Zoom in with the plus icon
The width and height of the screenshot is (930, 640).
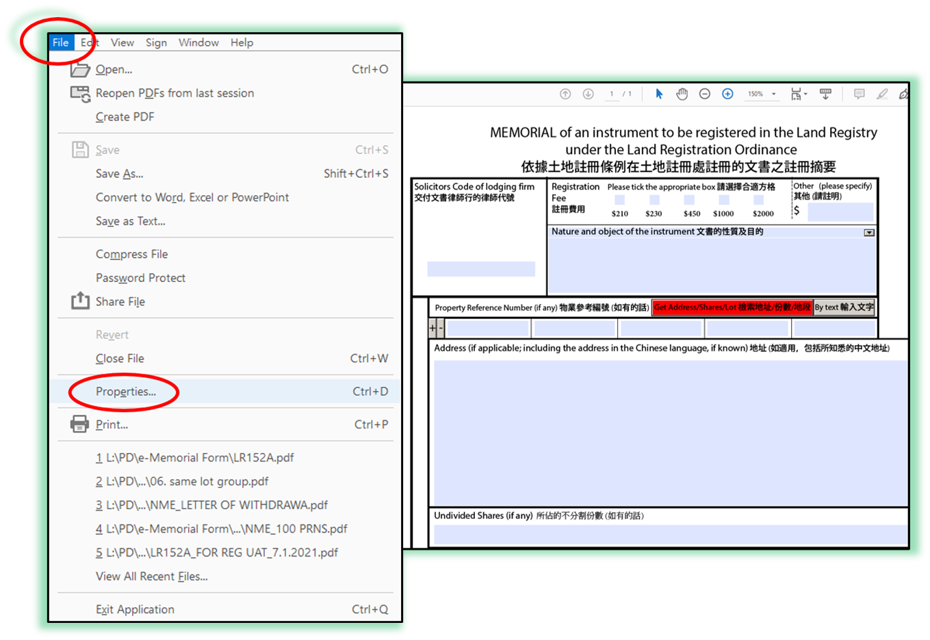(x=727, y=94)
